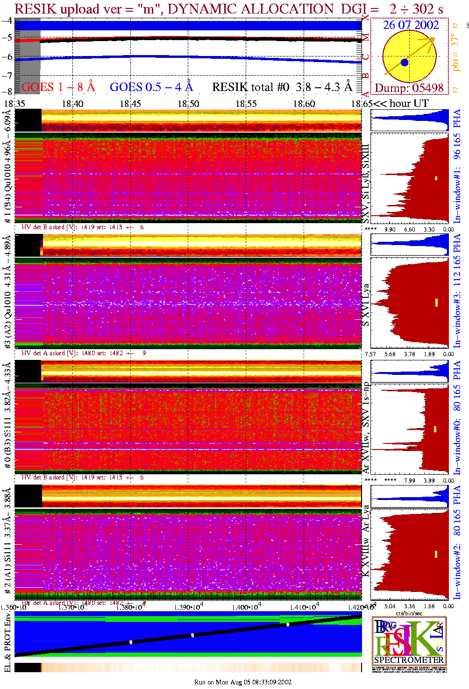Viewport: 469px width, 689px height.
Task: Click the date 26 07 2002
Action: (411, 25)
